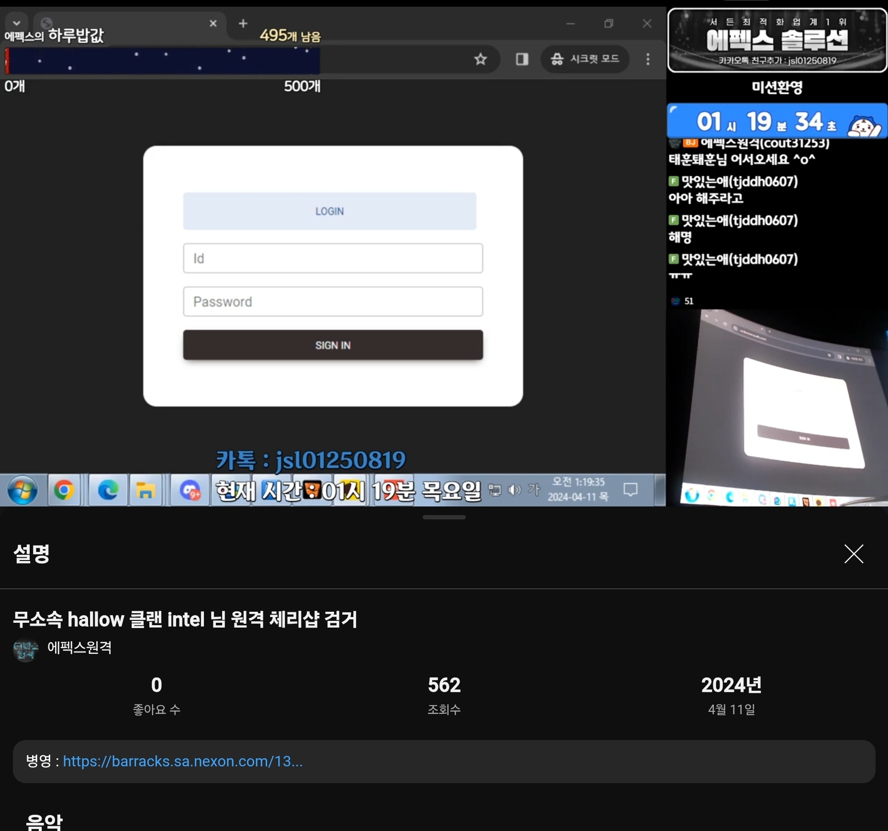Open the browser side panel icon
This screenshot has width=888, height=831.
point(522,59)
